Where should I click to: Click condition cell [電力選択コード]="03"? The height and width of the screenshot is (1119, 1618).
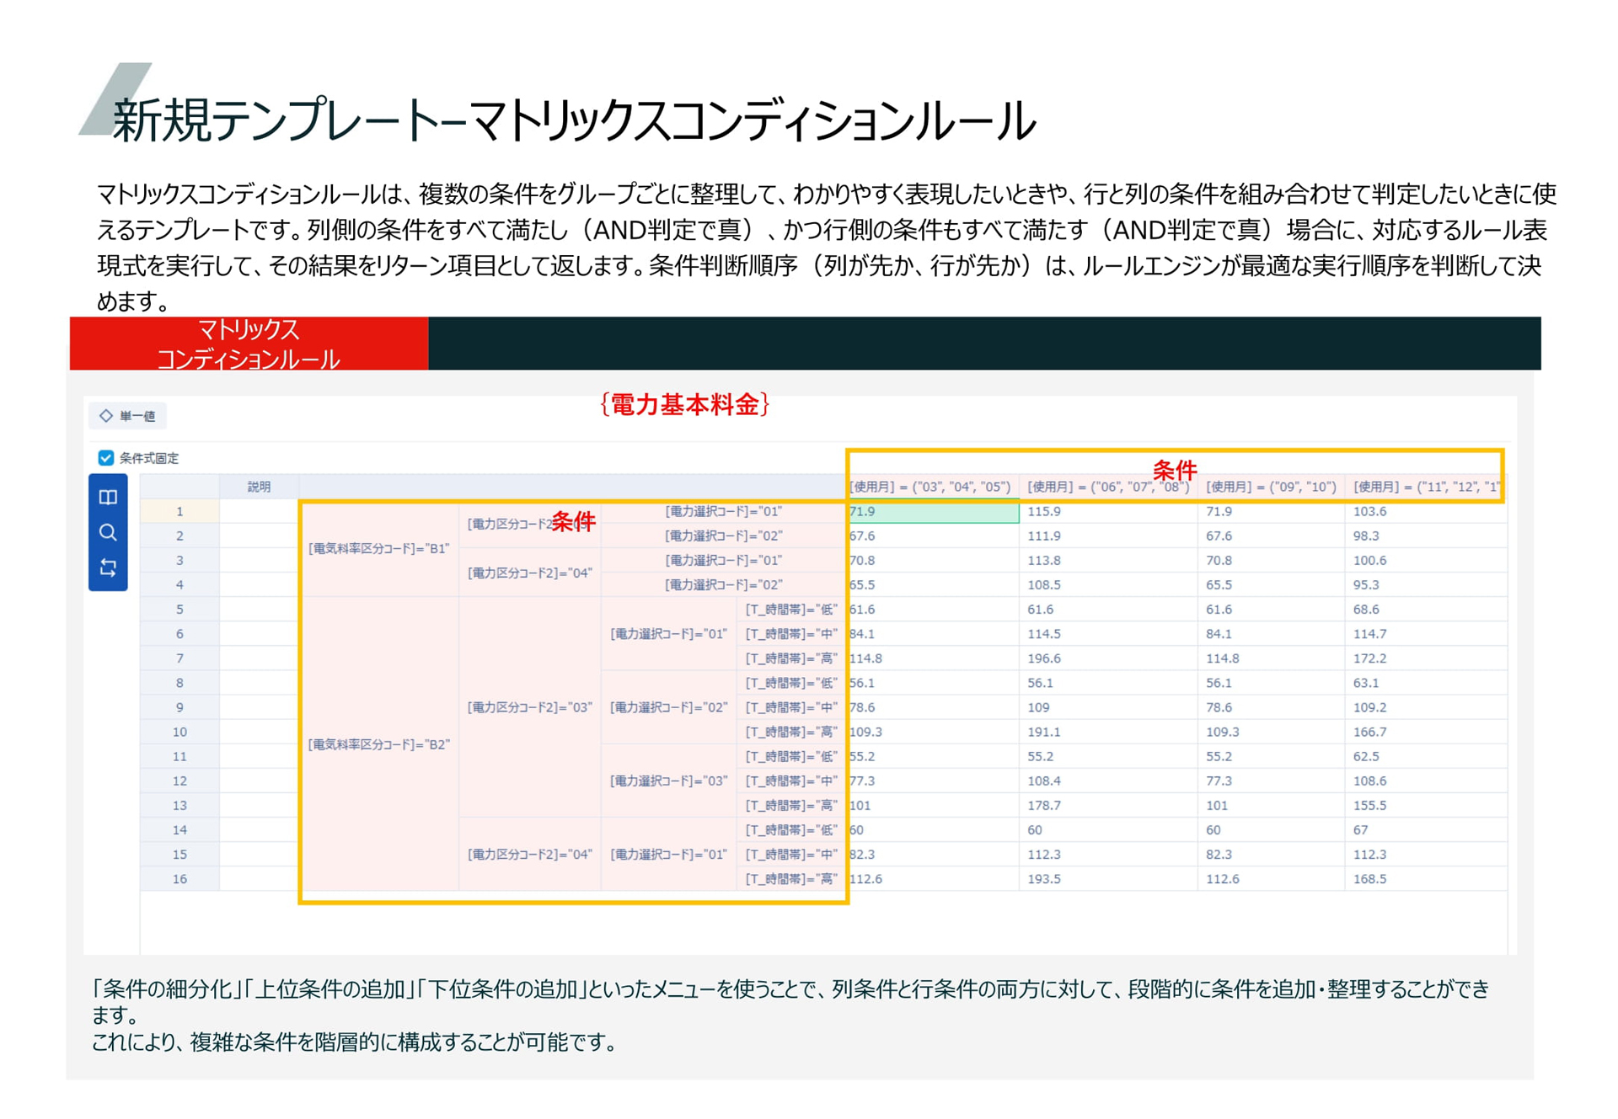(x=669, y=781)
